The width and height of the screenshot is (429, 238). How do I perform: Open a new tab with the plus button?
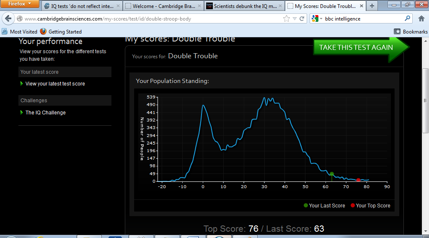pyautogui.click(x=372, y=6)
